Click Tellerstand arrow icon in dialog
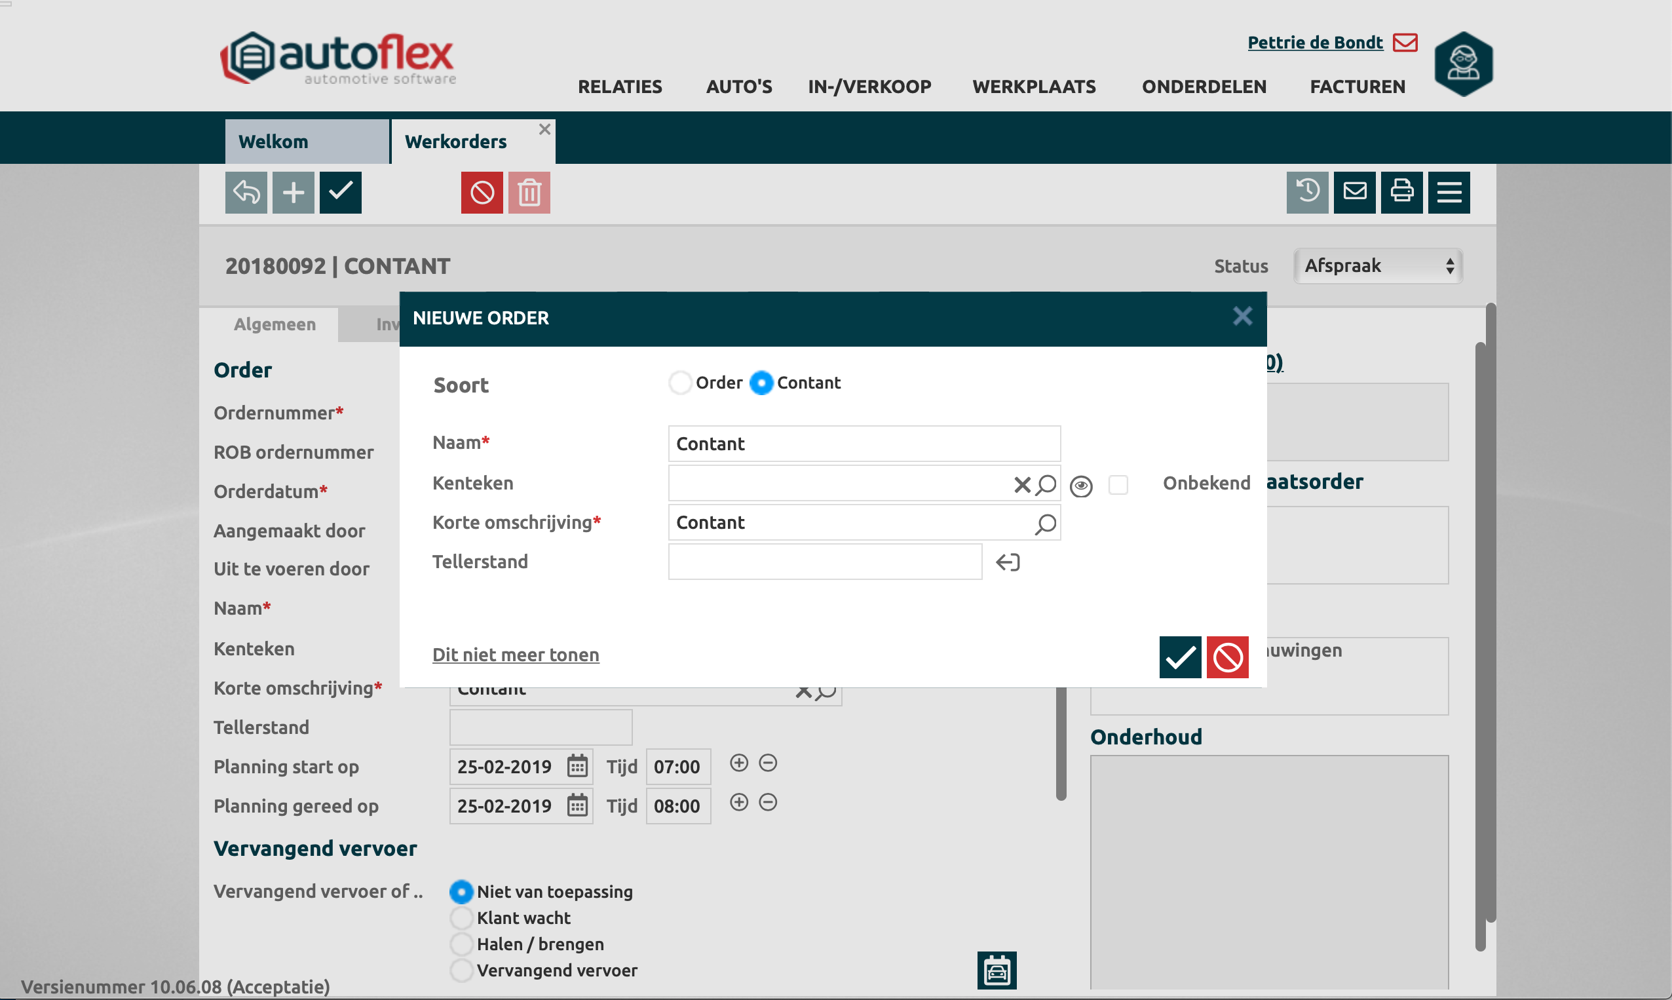 click(1008, 562)
